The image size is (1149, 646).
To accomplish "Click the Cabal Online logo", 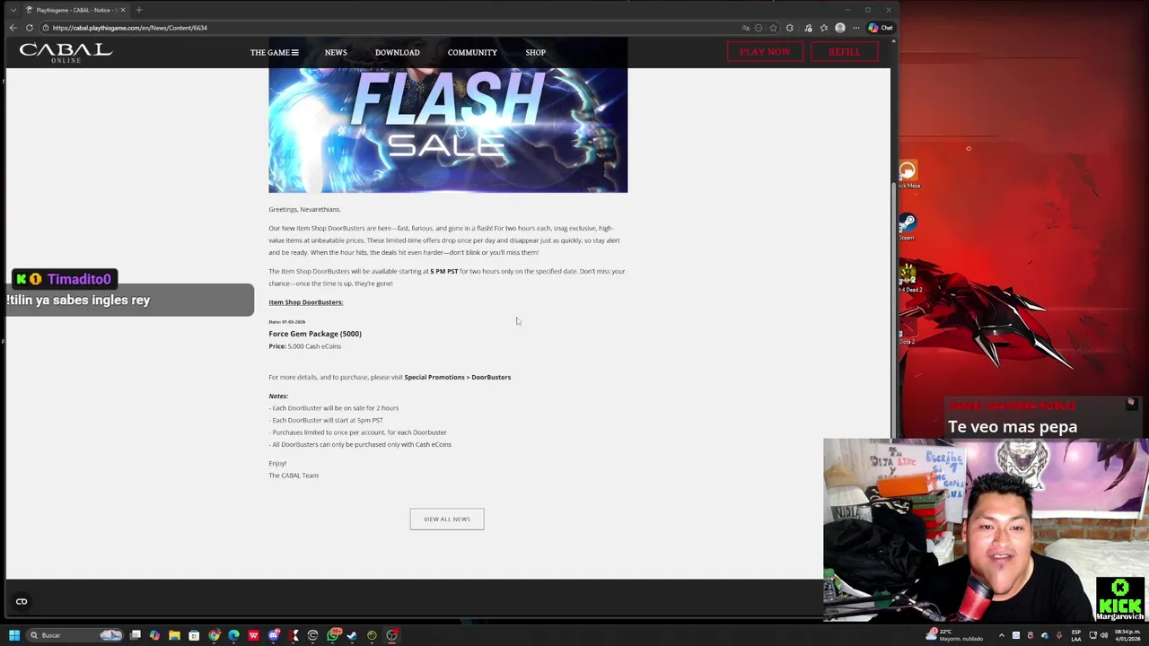I will [x=66, y=52].
